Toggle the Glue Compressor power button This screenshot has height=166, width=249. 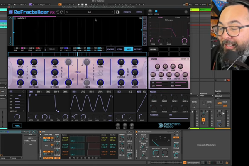(136, 132)
